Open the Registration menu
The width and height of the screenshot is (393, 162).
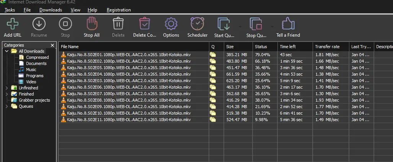[119, 10]
